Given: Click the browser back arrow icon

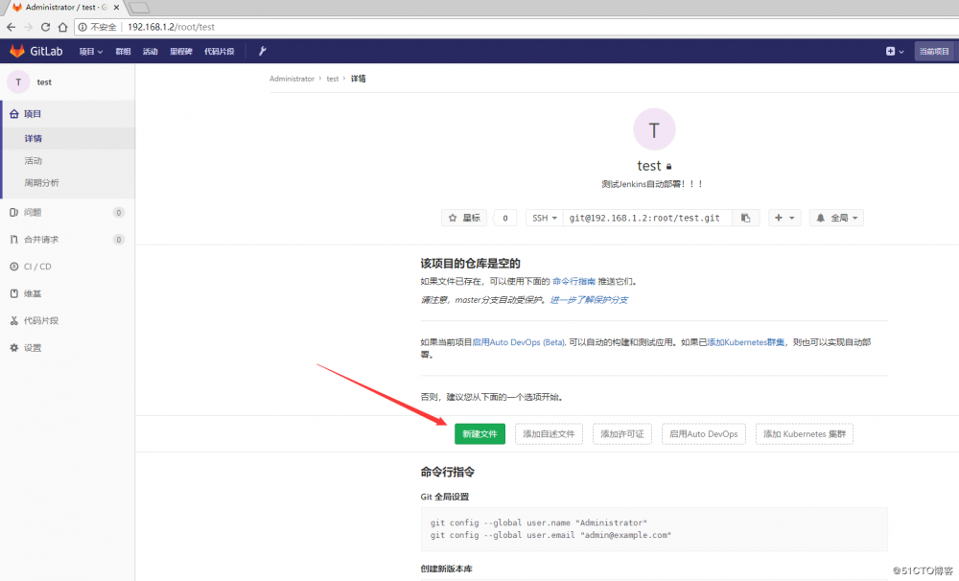Looking at the screenshot, I should pos(12,27).
